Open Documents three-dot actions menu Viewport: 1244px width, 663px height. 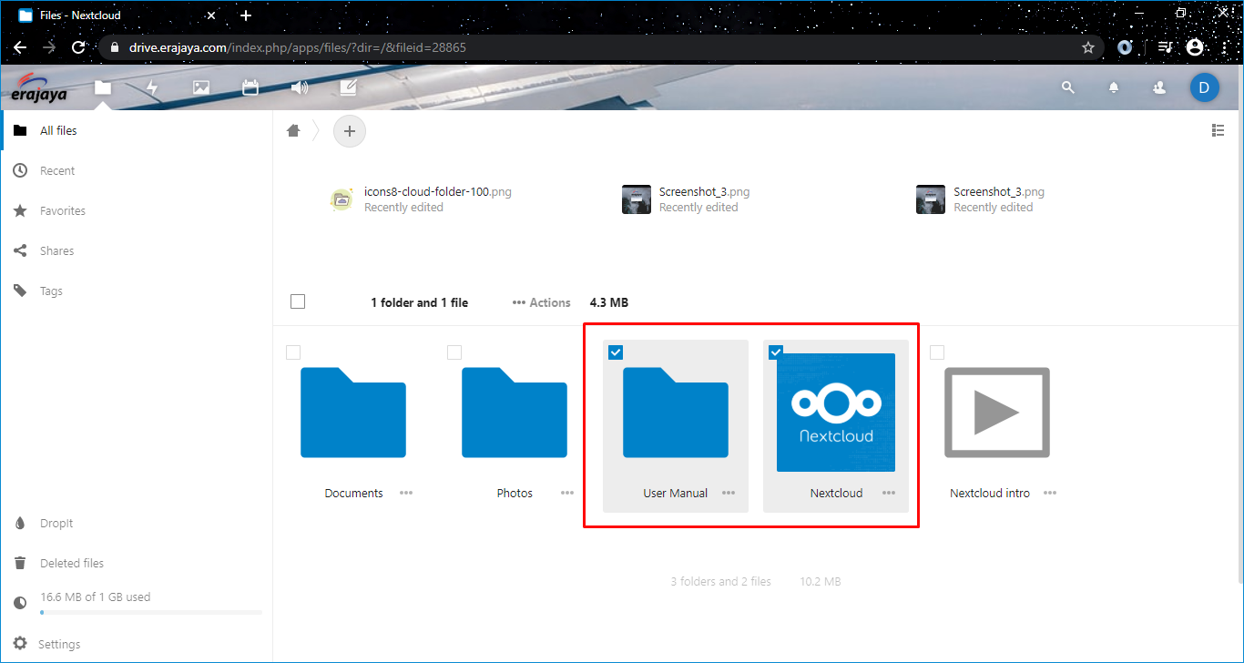406,493
